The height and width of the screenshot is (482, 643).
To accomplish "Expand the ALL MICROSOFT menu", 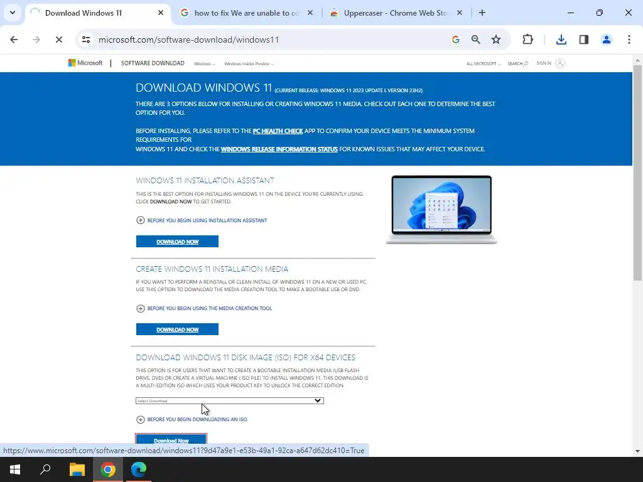I will [x=484, y=64].
